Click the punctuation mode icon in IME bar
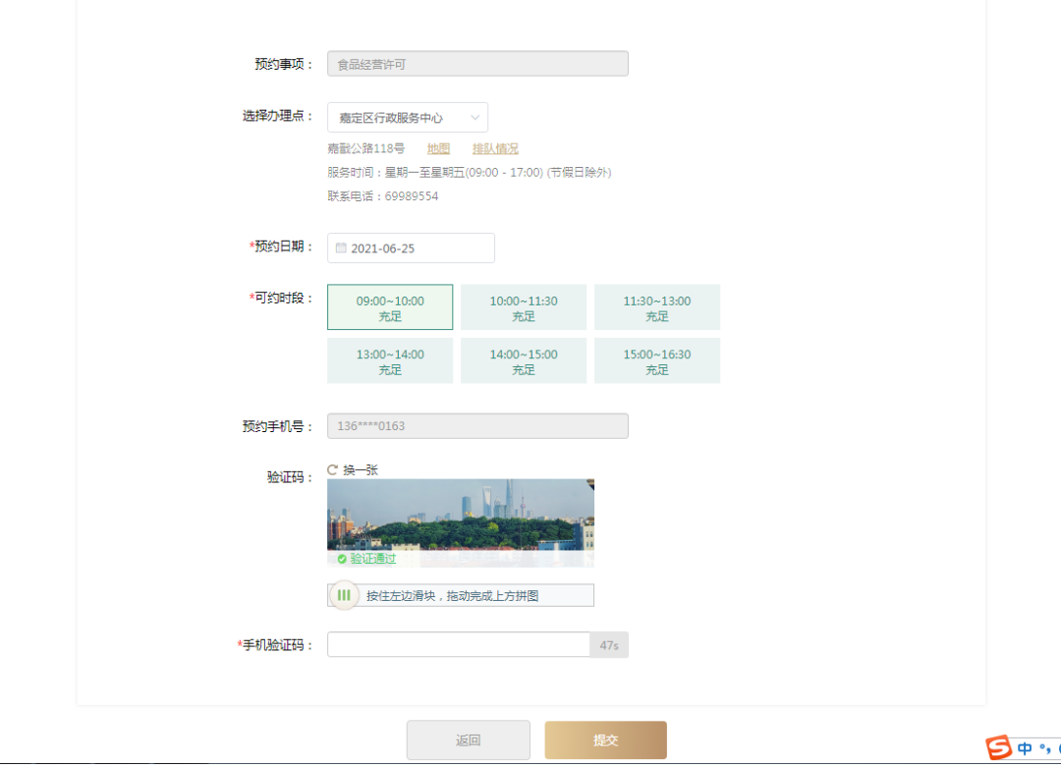 [1045, 749]
